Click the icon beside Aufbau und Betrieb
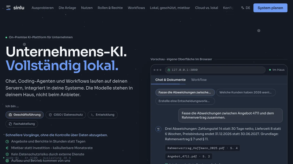 pos(7,161)
